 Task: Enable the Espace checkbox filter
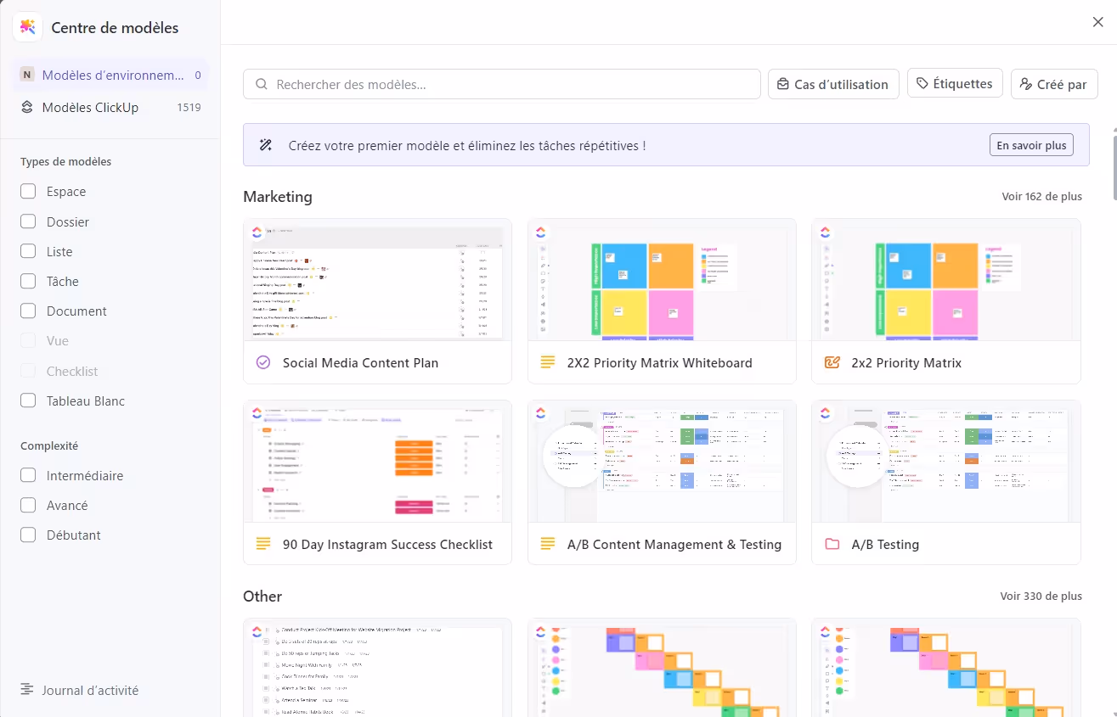28,192
